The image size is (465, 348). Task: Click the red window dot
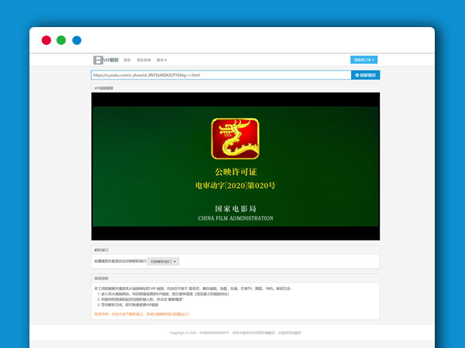(46, 40)
